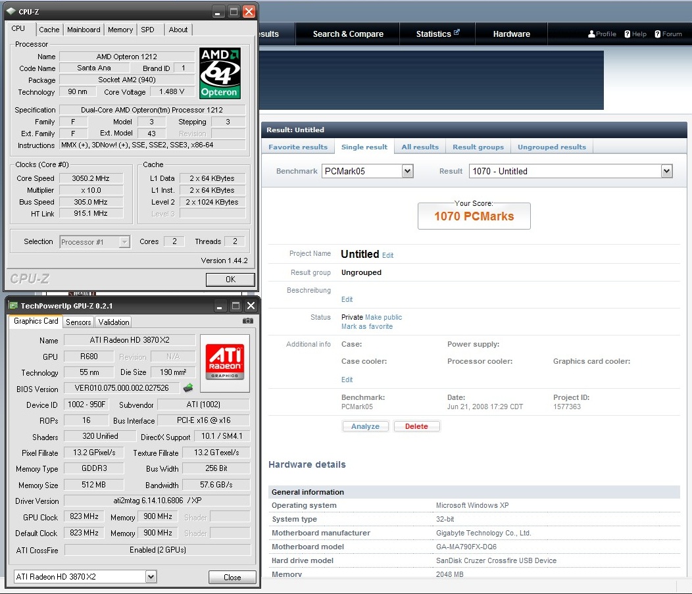Open the Search & Compare menu
Viewport: 692px width, 594px height.
pyautogui.click(x=348, y=34)
